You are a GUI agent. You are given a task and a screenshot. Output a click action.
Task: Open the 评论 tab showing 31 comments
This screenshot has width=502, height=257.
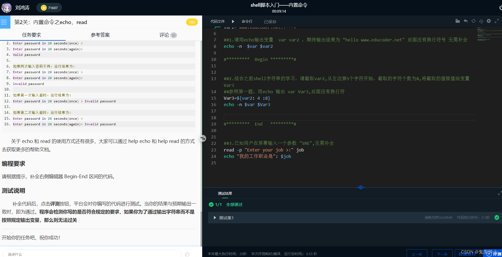coord(164,34)
